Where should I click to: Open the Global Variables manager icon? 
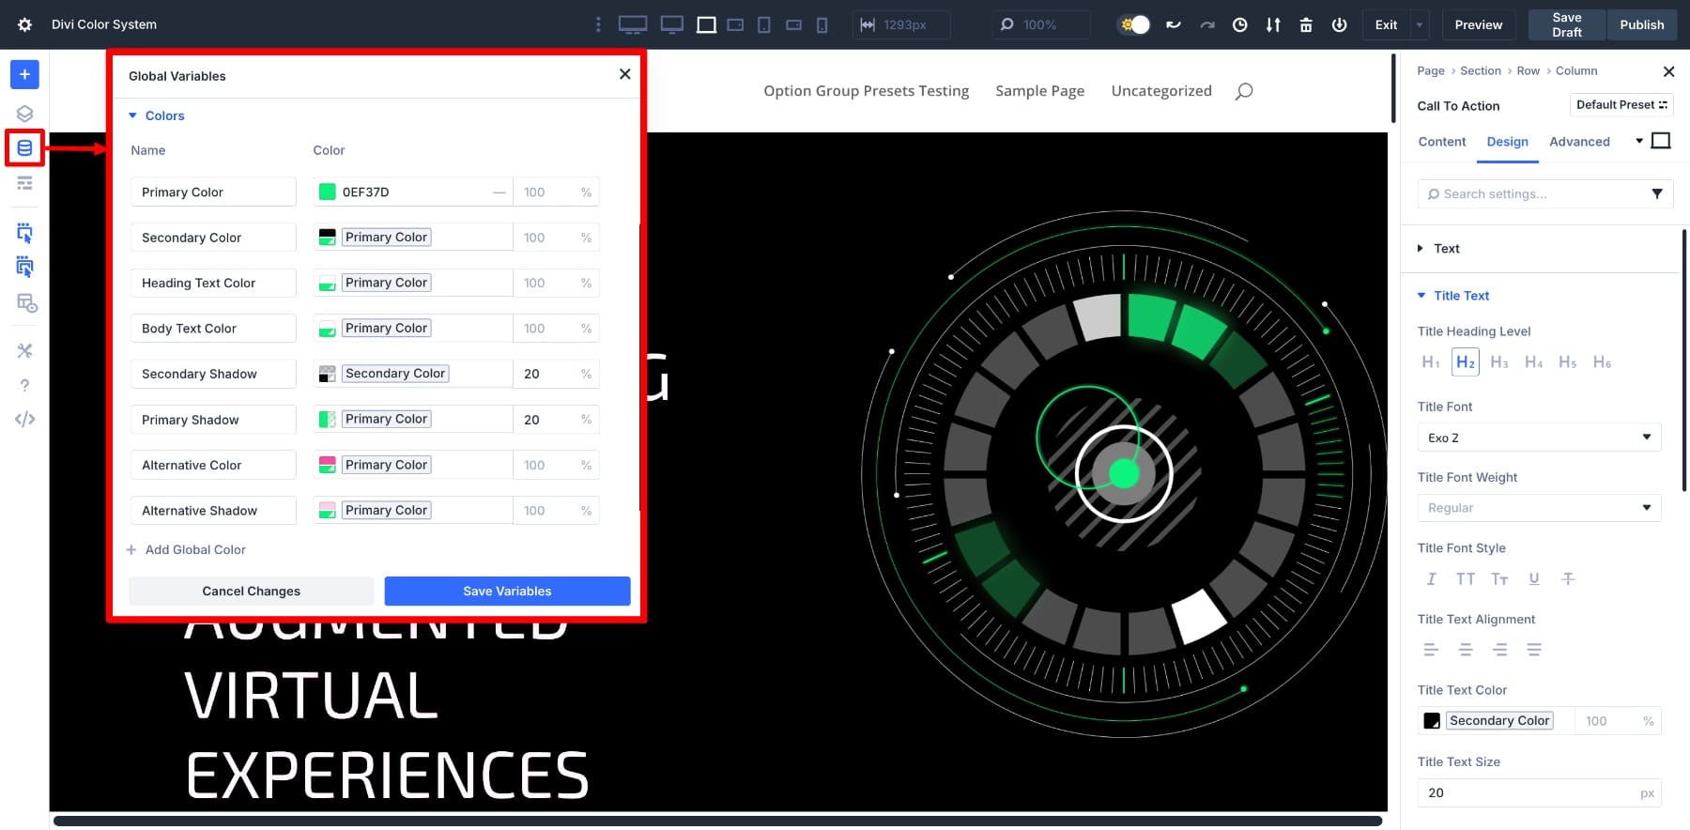[24, 148]
